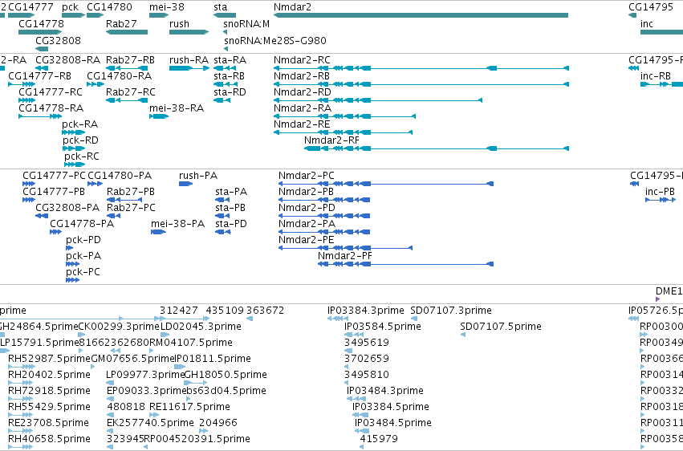683x451 pixels.
Task: Select snoRNA:Me28S-G980 label
Action: [x=274, y=40]
